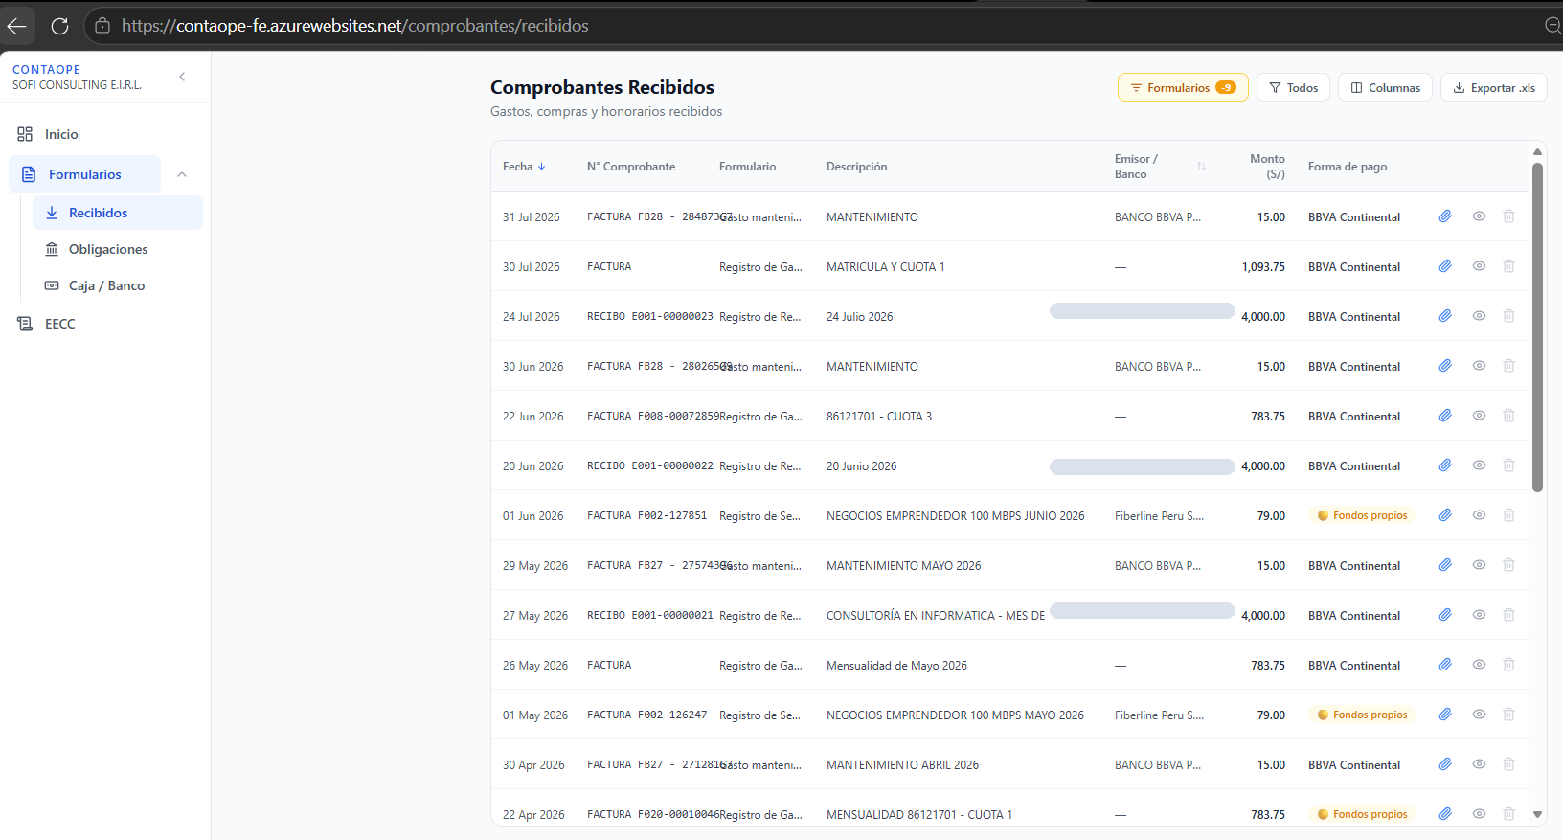View eye icon for 24 Jul 2026 recibo
The image size is (1563, 840).
click(x=1479, y=316)
